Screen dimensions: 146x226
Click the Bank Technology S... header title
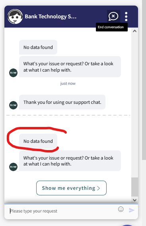(51, 16)
